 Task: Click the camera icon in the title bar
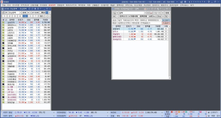click(x=181, y=2)
